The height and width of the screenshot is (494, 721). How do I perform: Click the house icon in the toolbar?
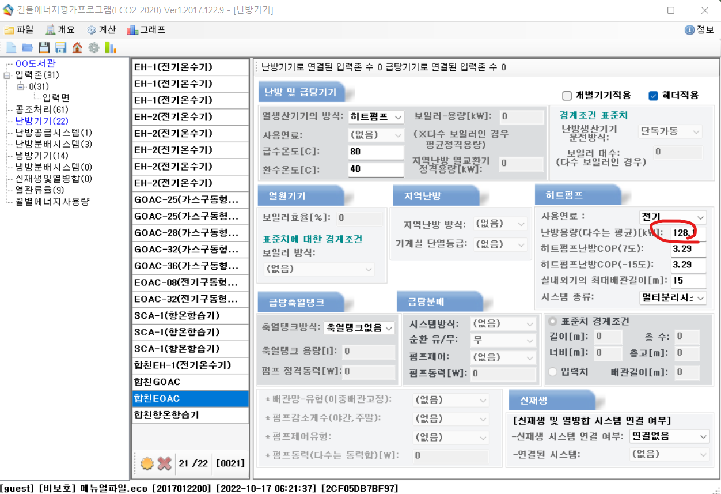77,48
